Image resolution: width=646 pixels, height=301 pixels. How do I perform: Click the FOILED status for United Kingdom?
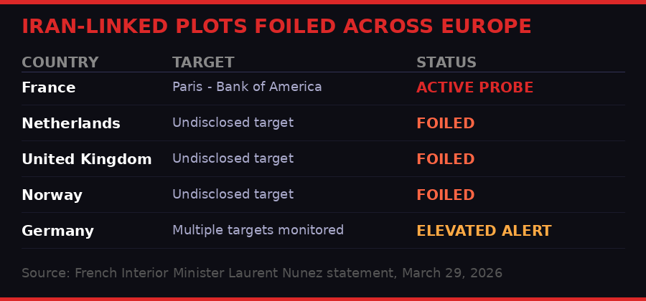coord(445,159)
